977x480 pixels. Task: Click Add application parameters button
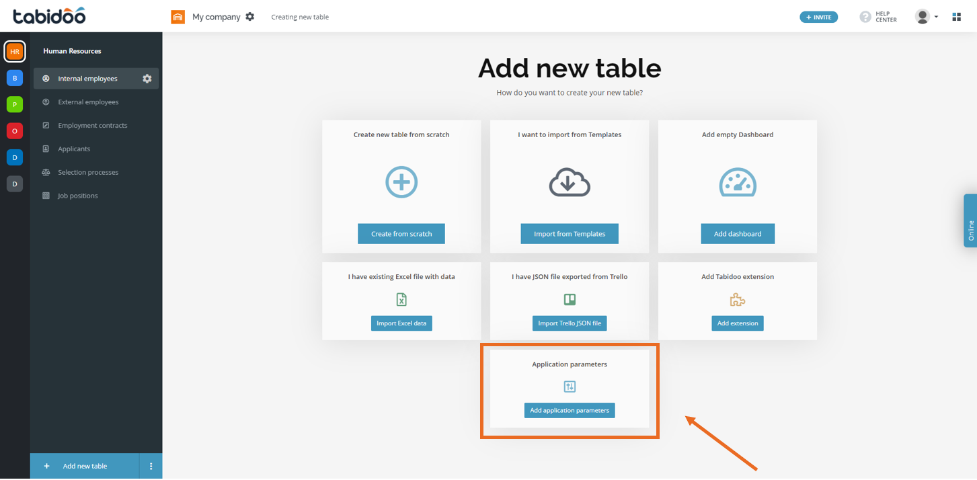570,410
